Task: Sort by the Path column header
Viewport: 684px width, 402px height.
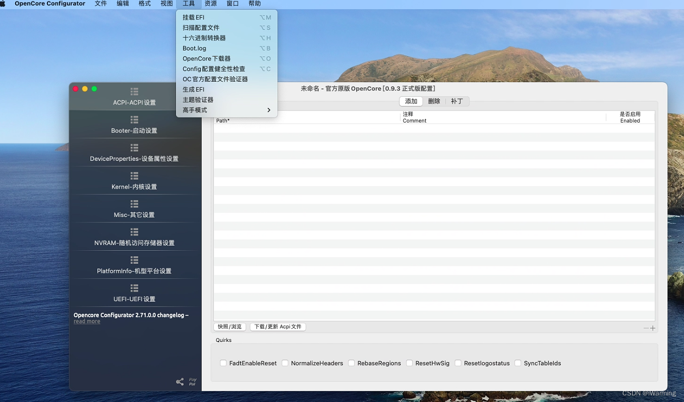Action: coord(307,118)
